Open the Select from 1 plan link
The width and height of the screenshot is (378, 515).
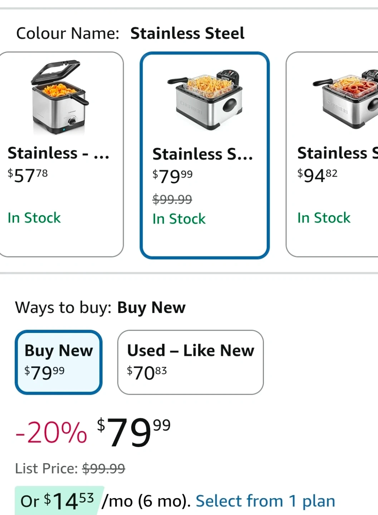[265, 501]
